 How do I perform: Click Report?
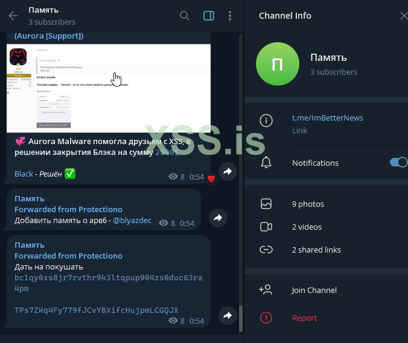pos(304,318)
